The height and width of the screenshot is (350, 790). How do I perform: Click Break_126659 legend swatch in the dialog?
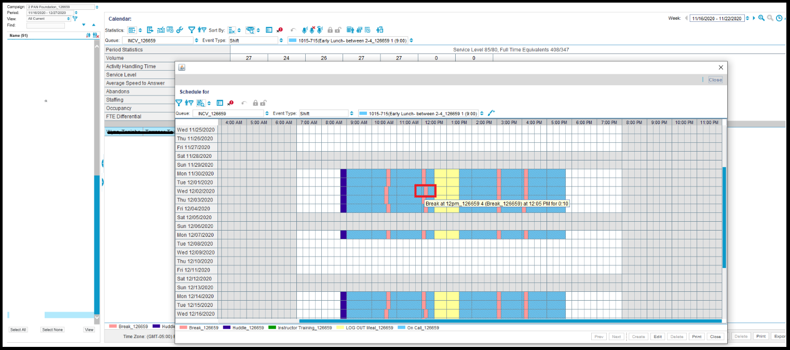tap(183, 328)
